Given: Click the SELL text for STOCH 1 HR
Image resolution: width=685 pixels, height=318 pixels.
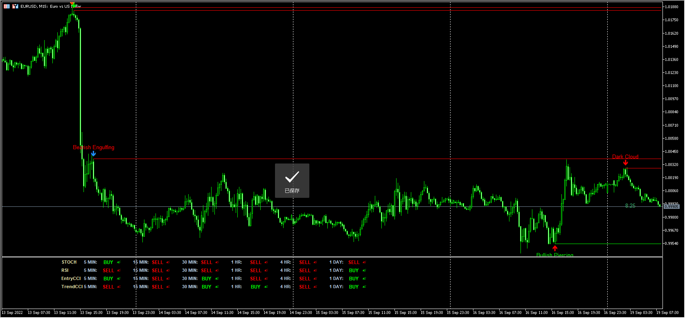Looking at the screenshot, I should pyautogui.click(x=256, y=262).
